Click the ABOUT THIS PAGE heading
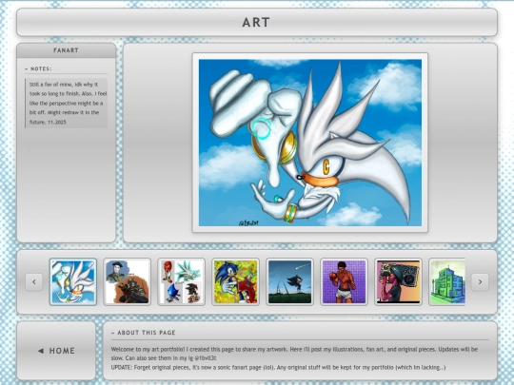Viewport: 514px width, 385px height. (x=144, y=333)
